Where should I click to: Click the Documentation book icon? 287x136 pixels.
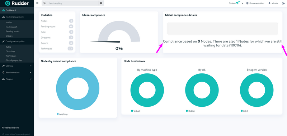click(248, 3)
